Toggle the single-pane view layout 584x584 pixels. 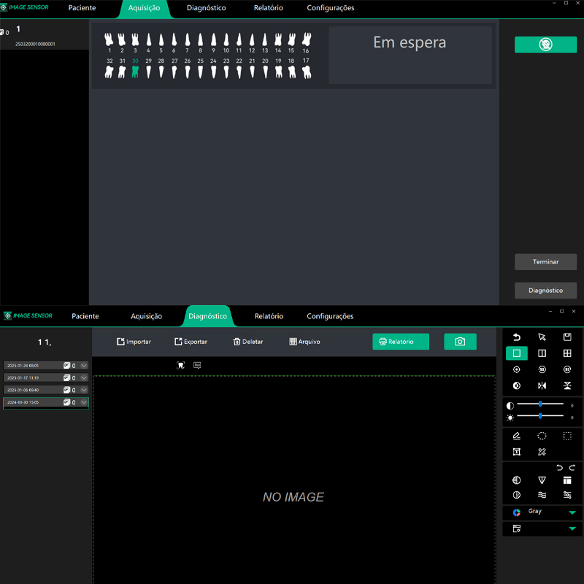(517, 353)
